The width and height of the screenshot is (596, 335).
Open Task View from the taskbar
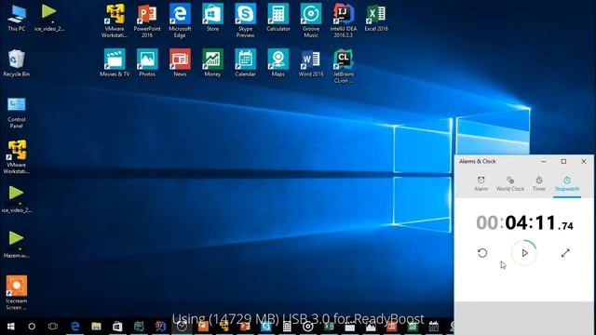(x=53, y=327)
